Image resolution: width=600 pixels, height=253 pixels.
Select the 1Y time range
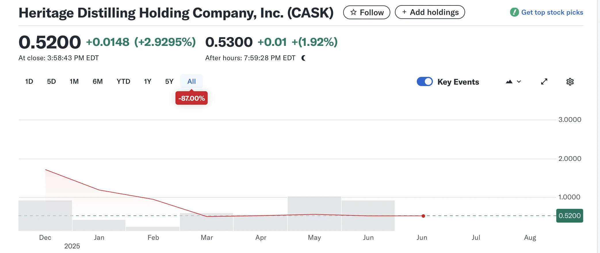(x=148, y=81)
